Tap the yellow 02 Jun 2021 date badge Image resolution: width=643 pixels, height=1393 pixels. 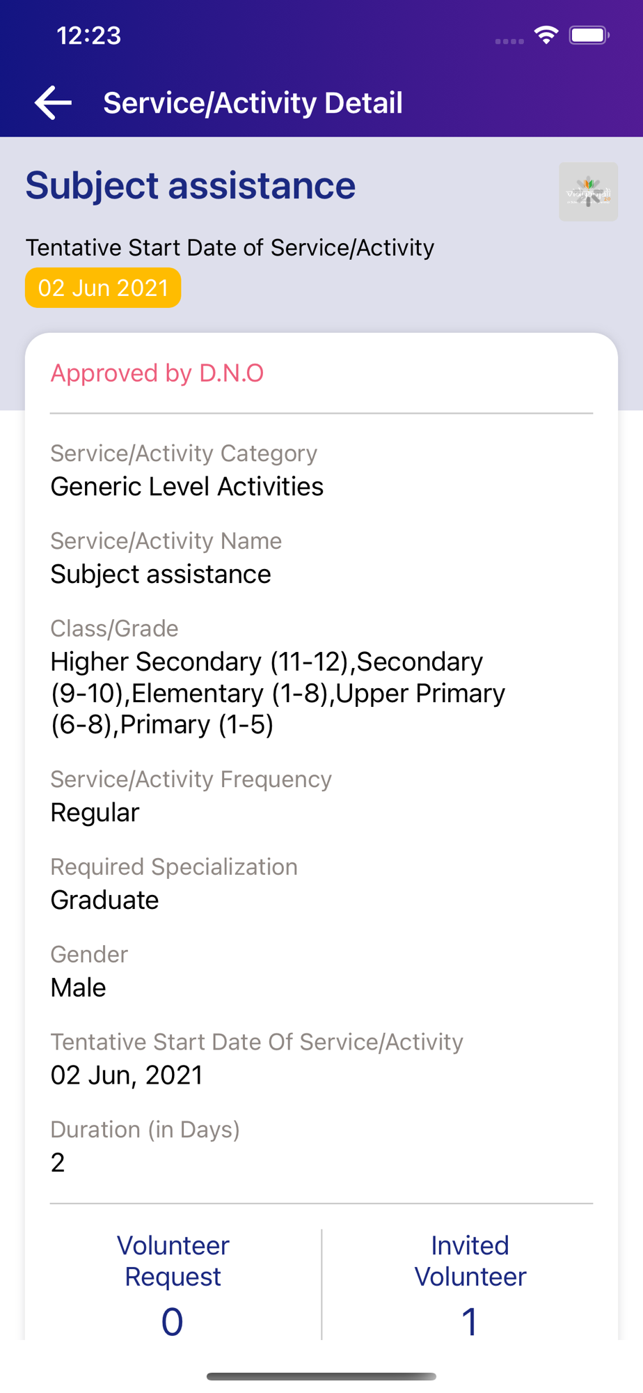103,288
